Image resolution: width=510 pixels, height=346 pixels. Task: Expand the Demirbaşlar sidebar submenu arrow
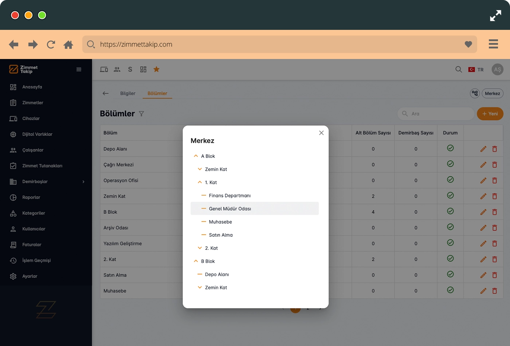coord(83,182)
